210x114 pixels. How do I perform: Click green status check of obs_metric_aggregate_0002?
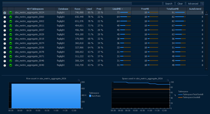10,21
